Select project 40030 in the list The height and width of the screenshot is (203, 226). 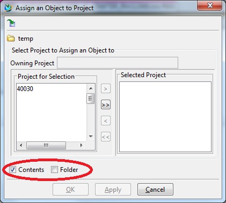25,89
